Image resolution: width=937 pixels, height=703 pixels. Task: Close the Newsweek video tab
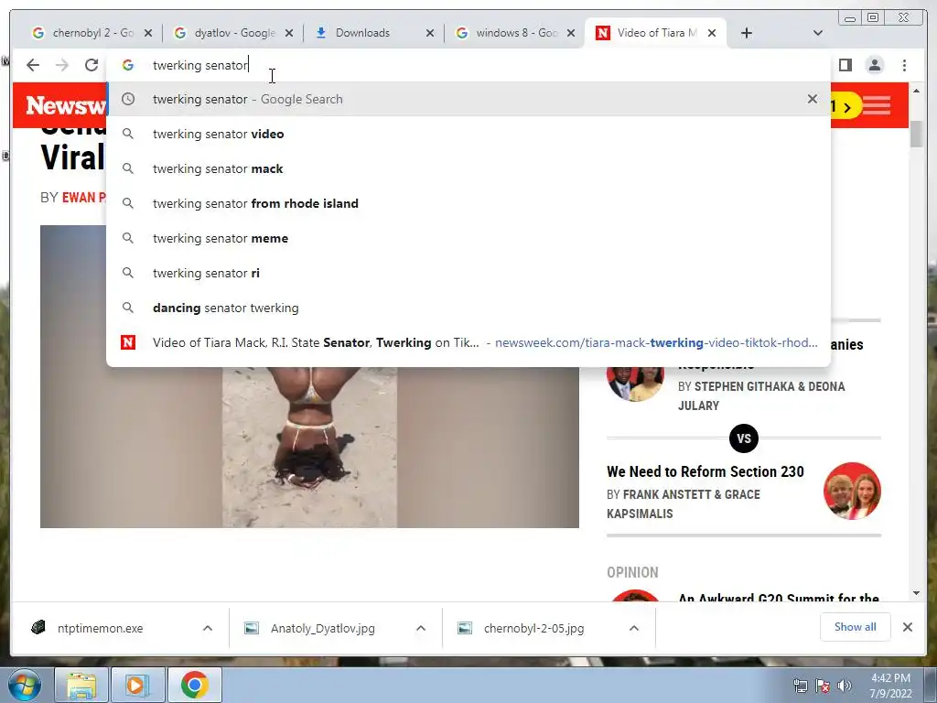point(712,34)
